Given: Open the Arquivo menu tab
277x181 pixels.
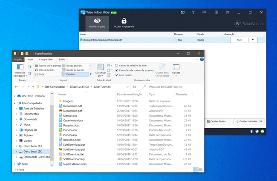Looking at the screenshot, I should (18, 60).
